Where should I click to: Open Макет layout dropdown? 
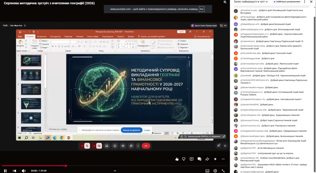click(44, 41)
